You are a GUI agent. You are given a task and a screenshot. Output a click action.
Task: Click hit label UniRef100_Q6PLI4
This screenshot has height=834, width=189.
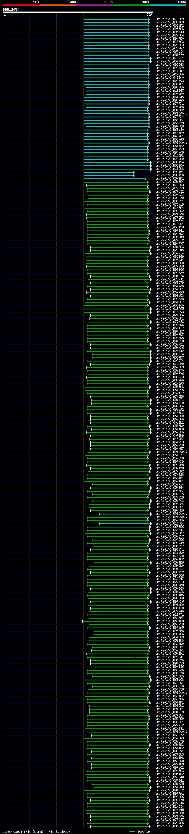click(170, 51)
